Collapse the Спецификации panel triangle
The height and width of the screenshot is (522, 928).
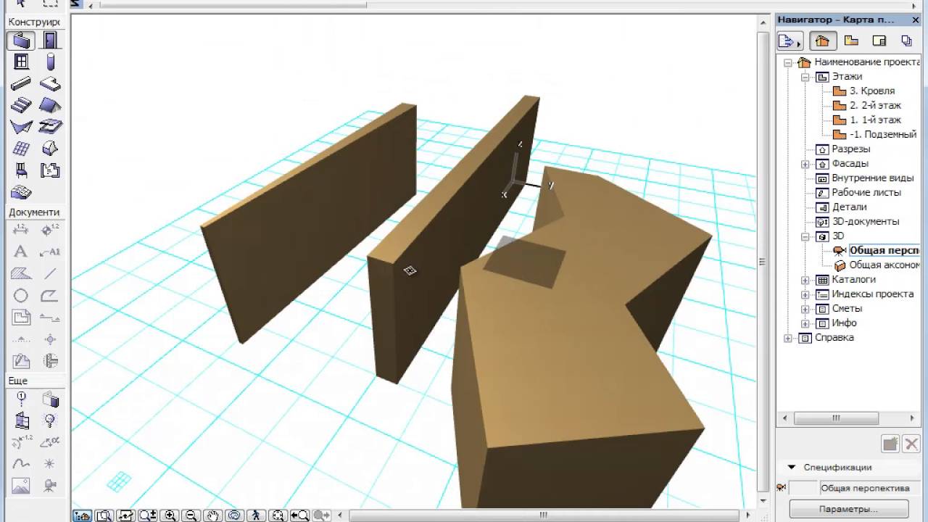(791, 468)
